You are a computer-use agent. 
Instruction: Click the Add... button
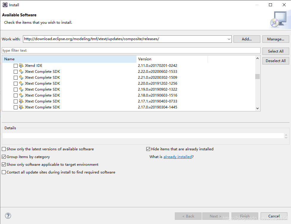click(247, 39)
